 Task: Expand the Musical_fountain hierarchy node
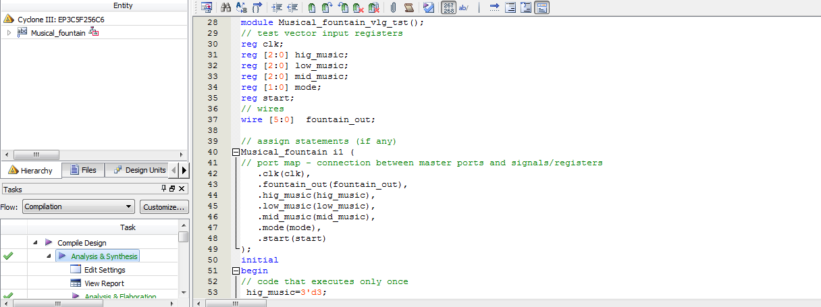click(9, 32)
